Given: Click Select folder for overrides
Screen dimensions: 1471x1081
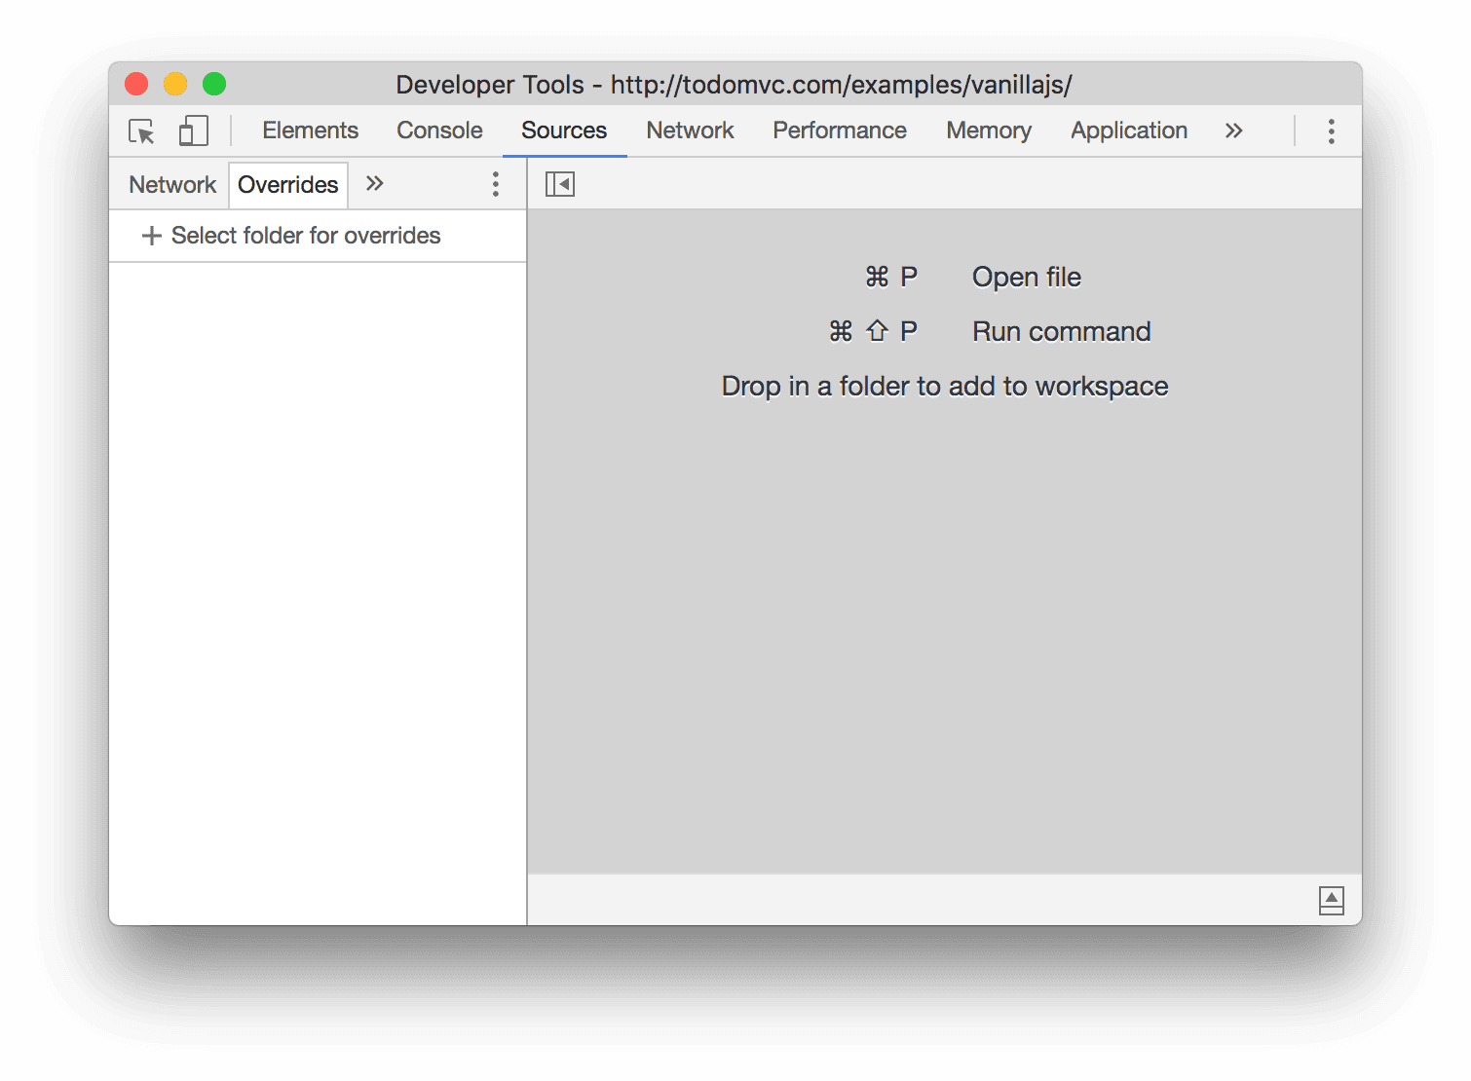Looking at the screenshot, I should [306, 236].
